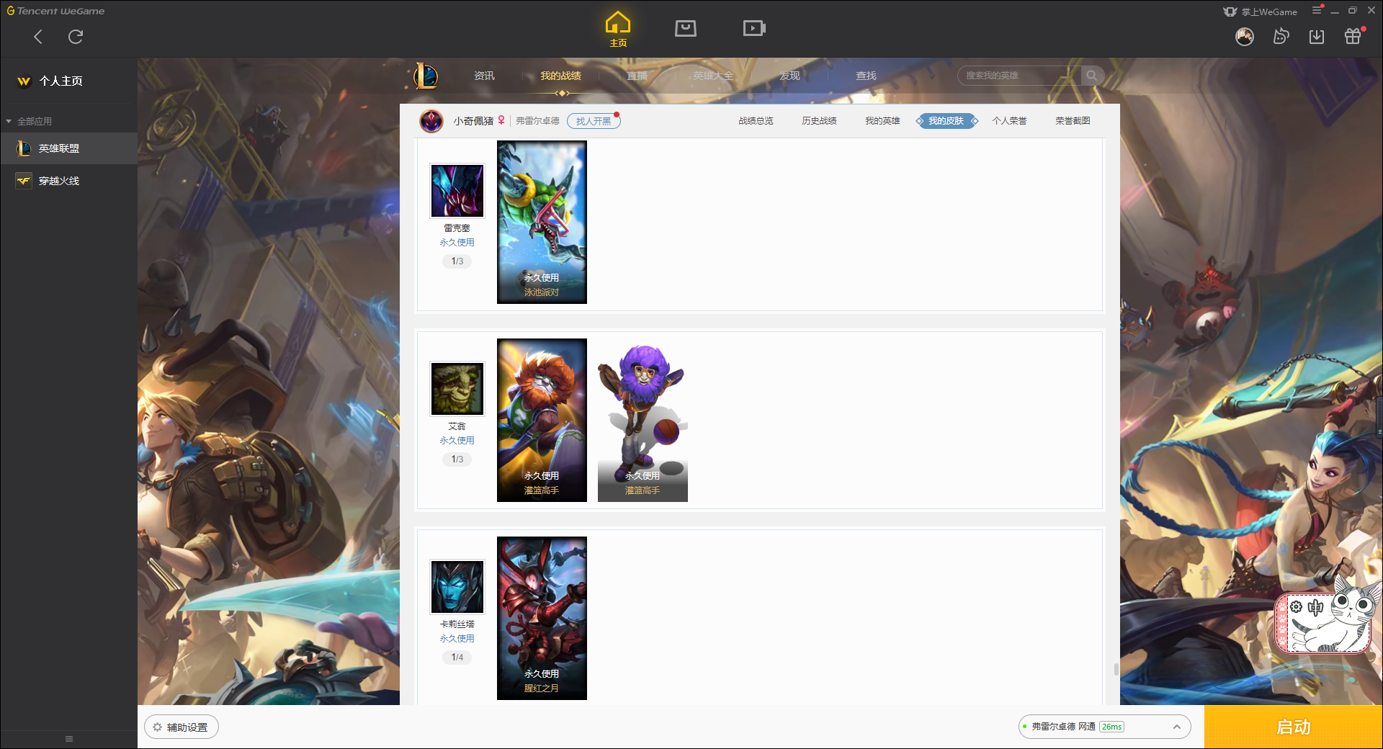Switch to the 查找 tab
The height and width of the screenshot is (749, 1383).
866,76
